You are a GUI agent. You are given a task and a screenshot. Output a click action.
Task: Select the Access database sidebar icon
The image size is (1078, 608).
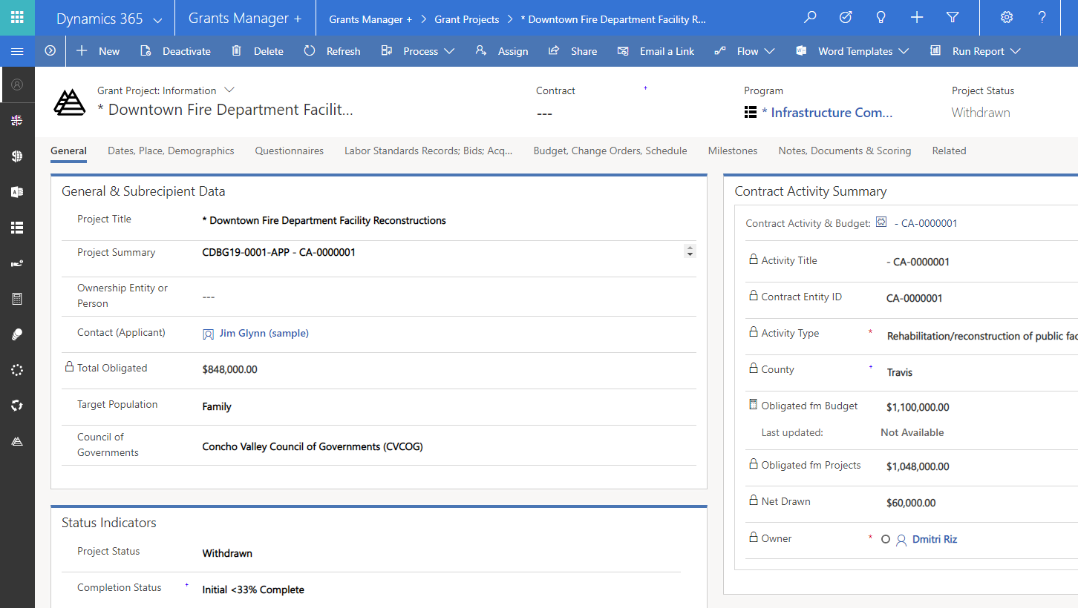pyautogui.click(x=17, y=192)
